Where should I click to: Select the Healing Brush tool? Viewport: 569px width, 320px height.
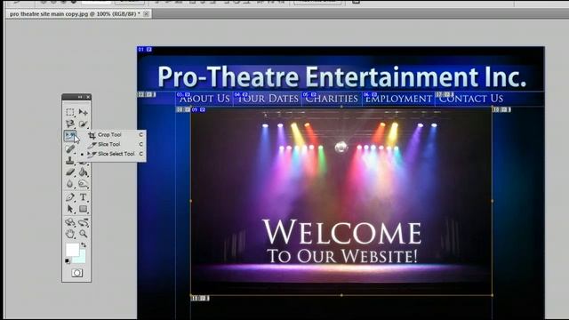point(70,148)
